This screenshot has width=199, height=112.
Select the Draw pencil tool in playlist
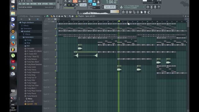[51, 16]
